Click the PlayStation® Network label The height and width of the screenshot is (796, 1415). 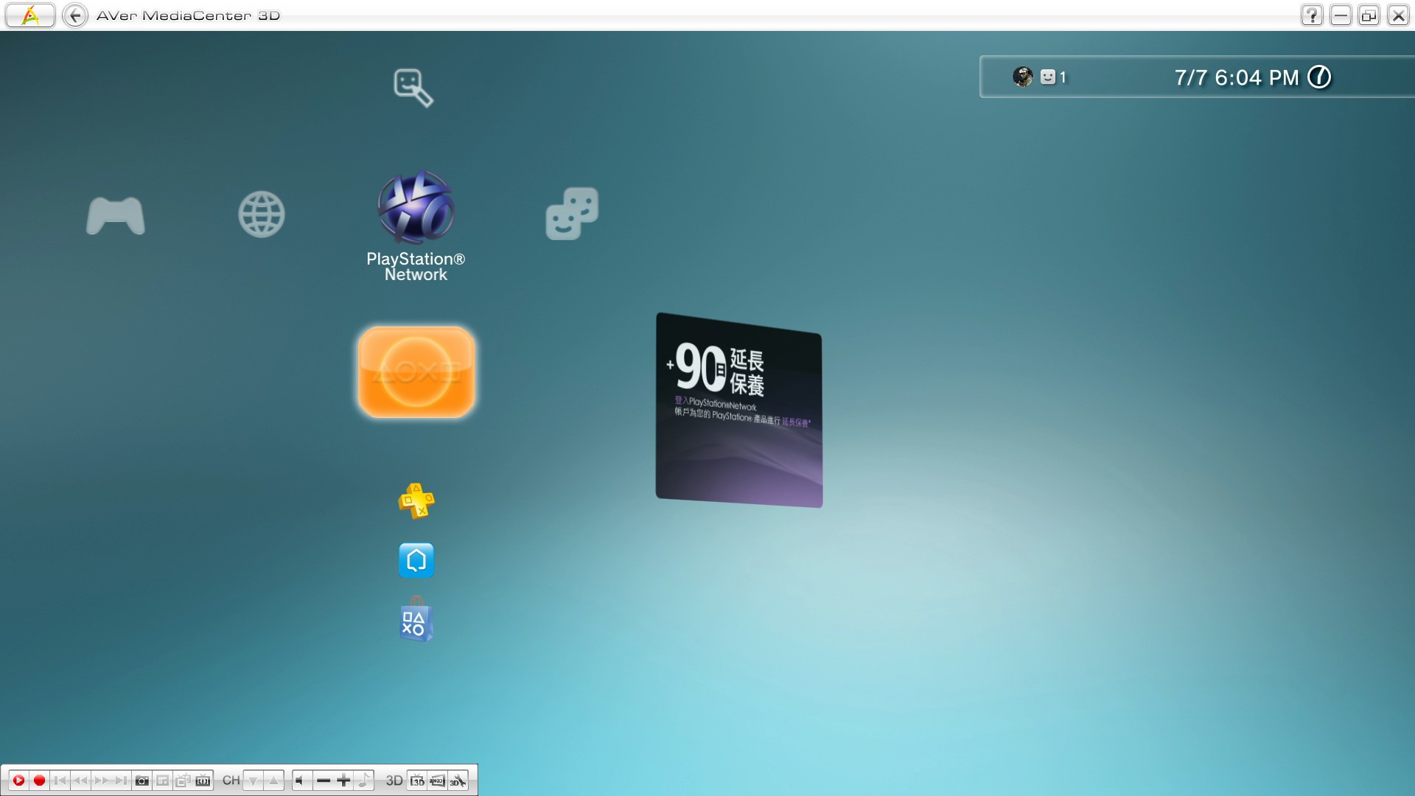coord(416,267)
